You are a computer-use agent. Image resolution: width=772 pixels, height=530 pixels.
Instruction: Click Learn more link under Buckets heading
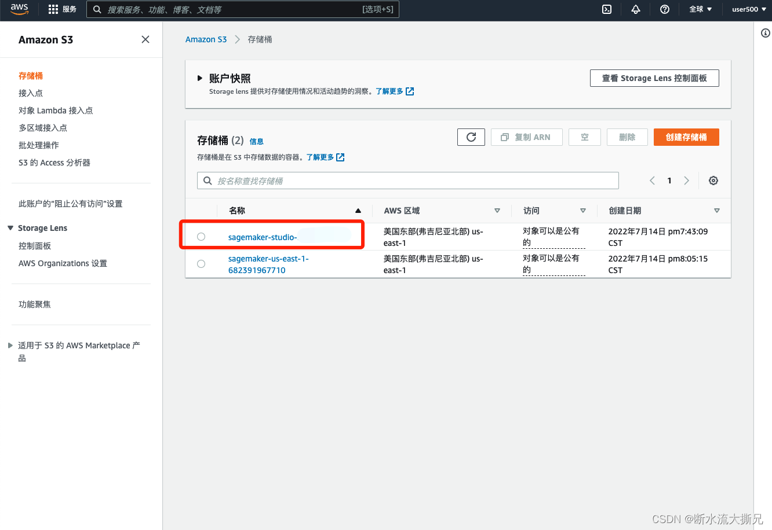point(320,157)
